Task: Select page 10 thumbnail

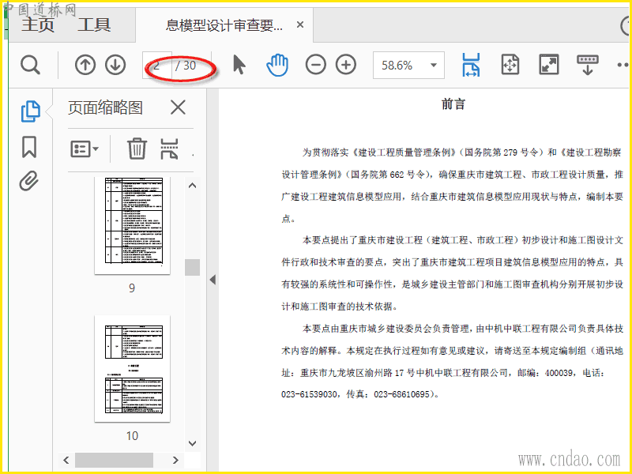Action: pos(132,369)
